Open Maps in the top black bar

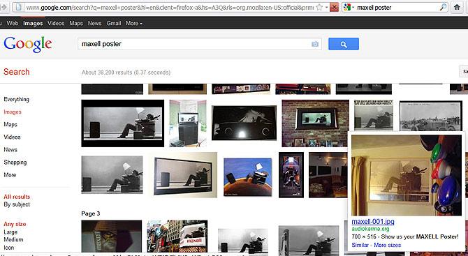coord(76,23)
